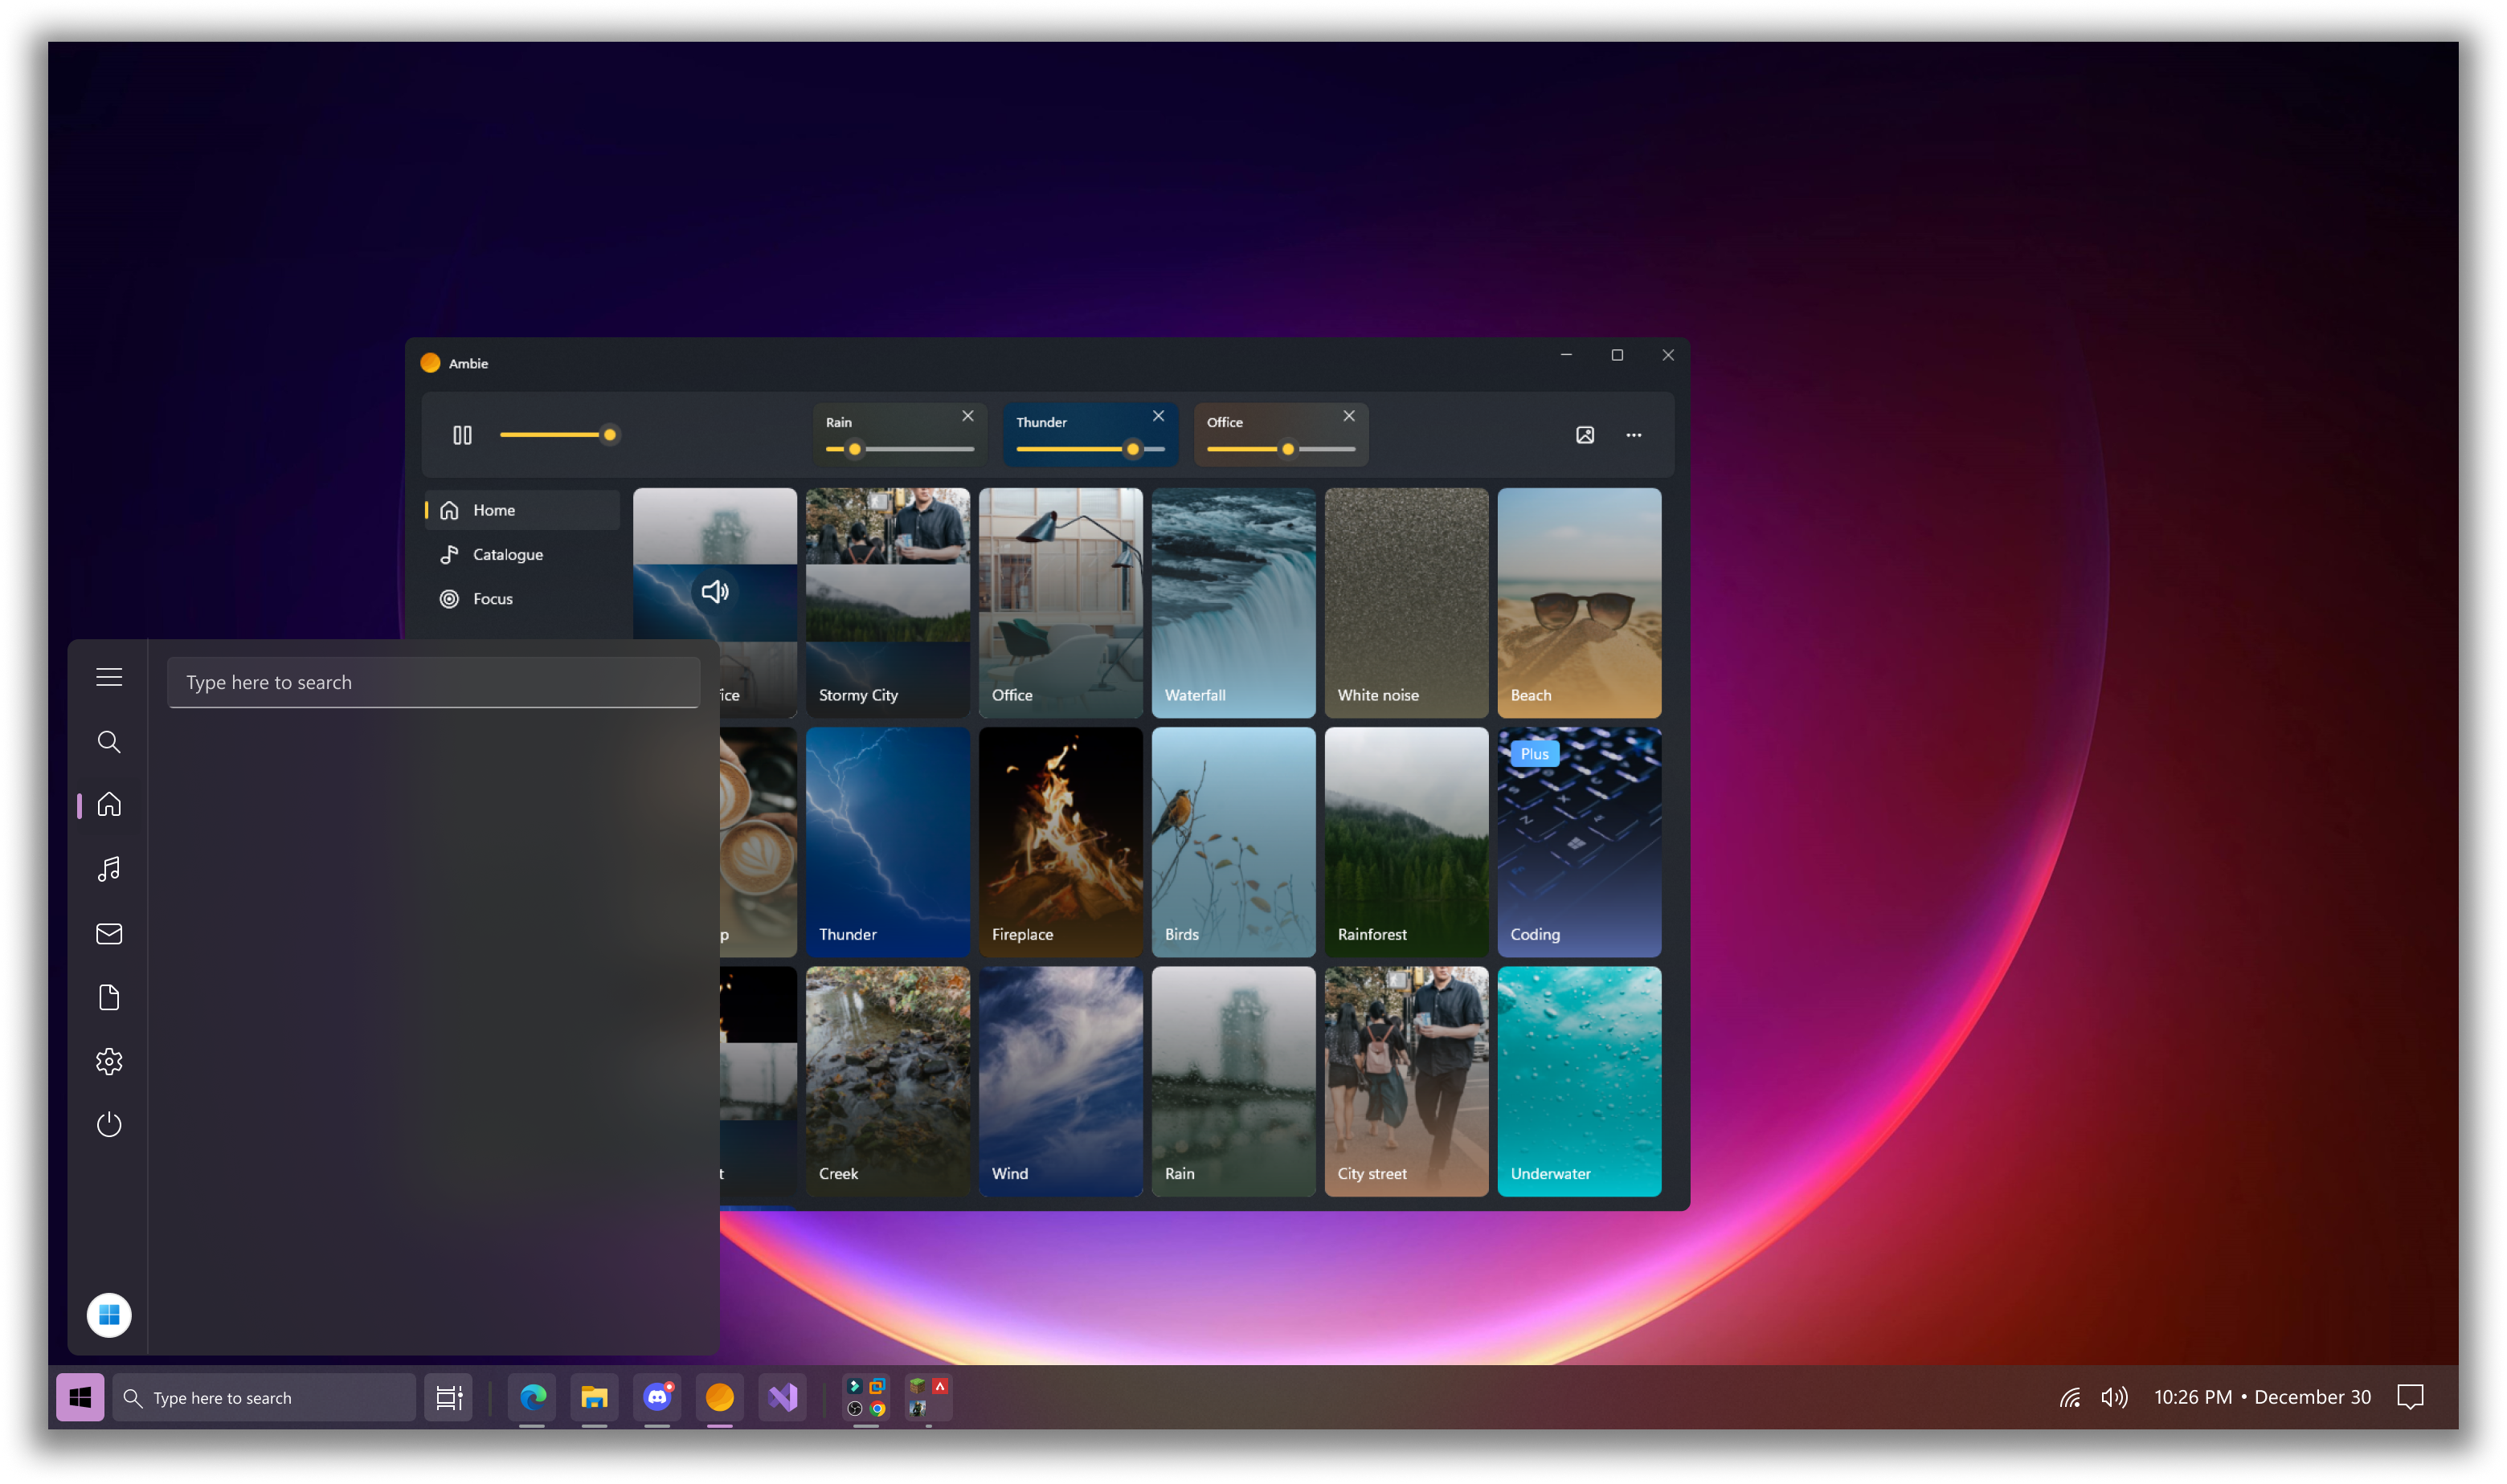Viewport: 2507px width, 1484px height.
Task: Open the Coding sound tile
Action: [x=1580, y=842]
